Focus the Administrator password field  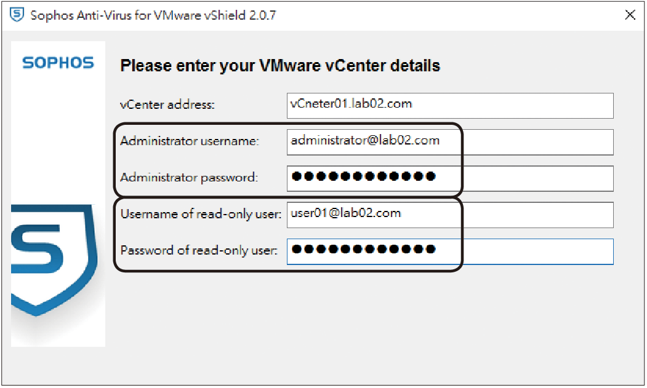click(450, 178)
